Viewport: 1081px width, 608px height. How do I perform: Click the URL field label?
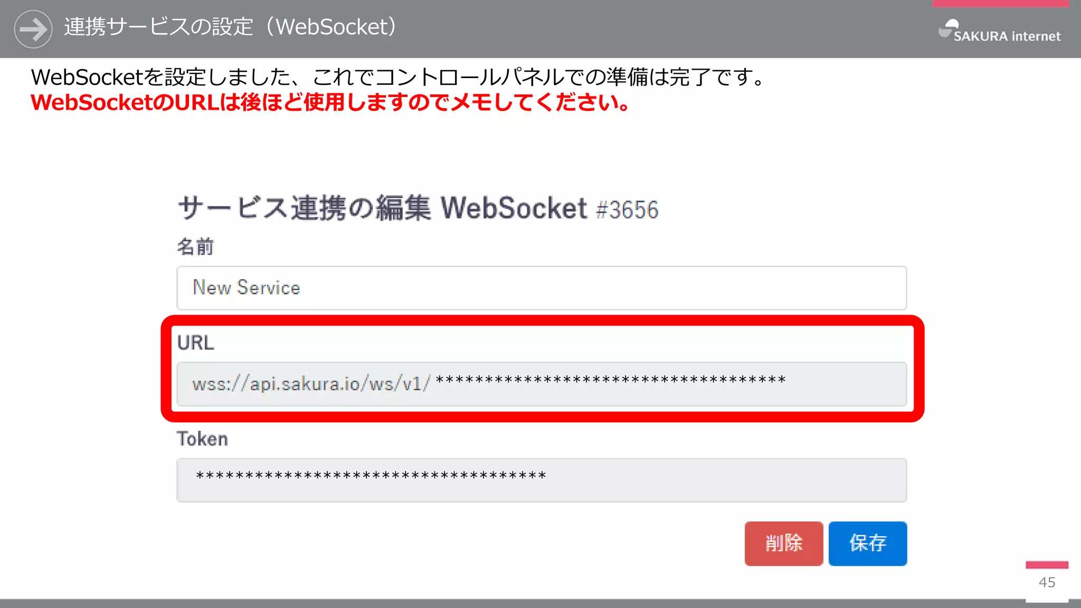click(x=195, y=343)
